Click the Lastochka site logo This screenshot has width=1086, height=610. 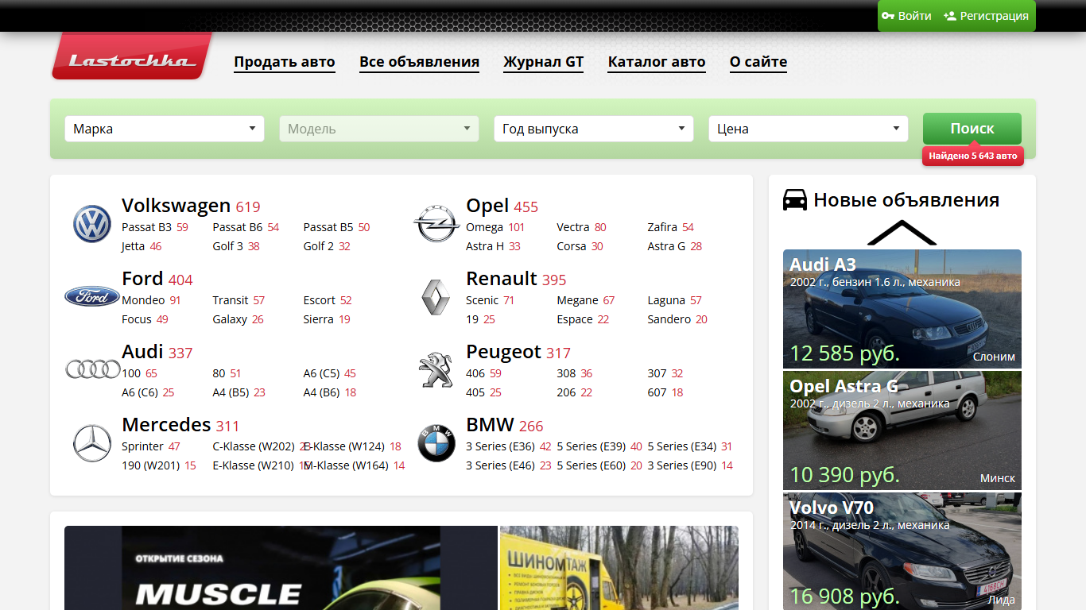coord(132,56)
